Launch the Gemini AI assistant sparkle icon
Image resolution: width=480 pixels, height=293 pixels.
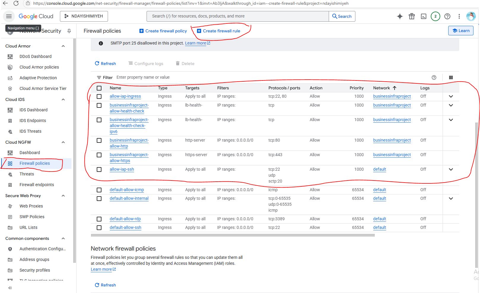(x=400, y=16)
